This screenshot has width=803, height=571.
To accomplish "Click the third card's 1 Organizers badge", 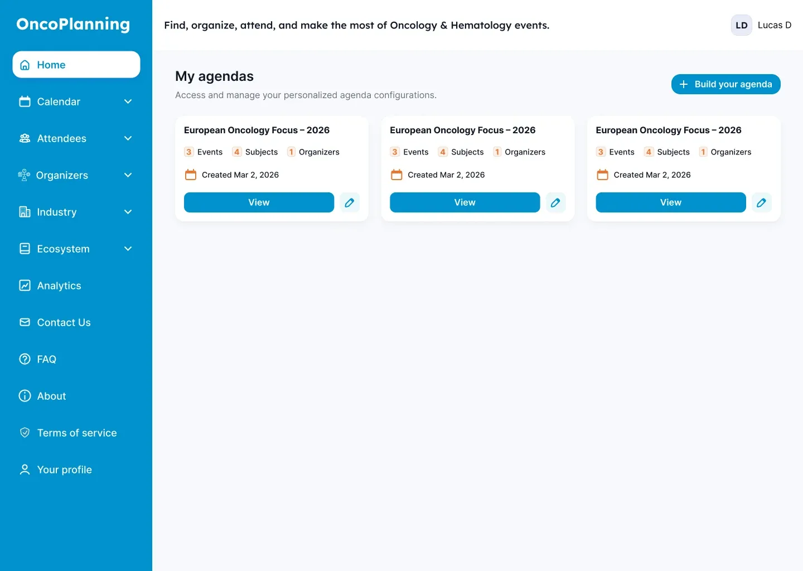I will [725, 152].
